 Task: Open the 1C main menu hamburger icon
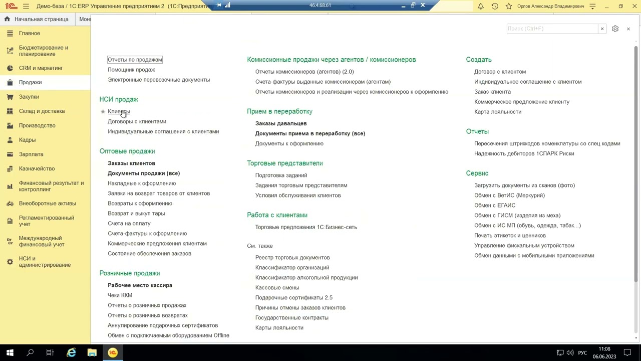point(26,6)
